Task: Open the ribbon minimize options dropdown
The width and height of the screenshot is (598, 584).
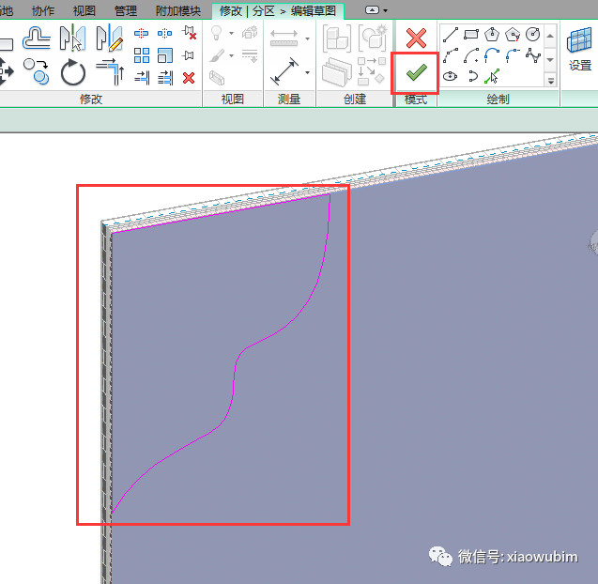Action: [x=386, y=10]
